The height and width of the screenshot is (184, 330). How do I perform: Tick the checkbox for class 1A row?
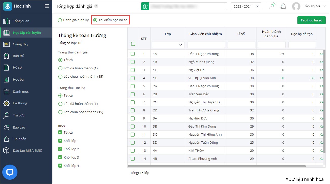pyautogui.click(x=133, y=54)
